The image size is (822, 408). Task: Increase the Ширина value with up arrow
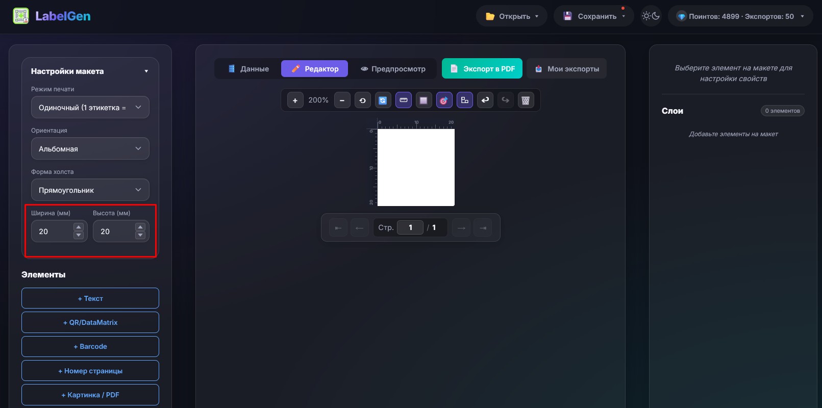click(79, 227)
